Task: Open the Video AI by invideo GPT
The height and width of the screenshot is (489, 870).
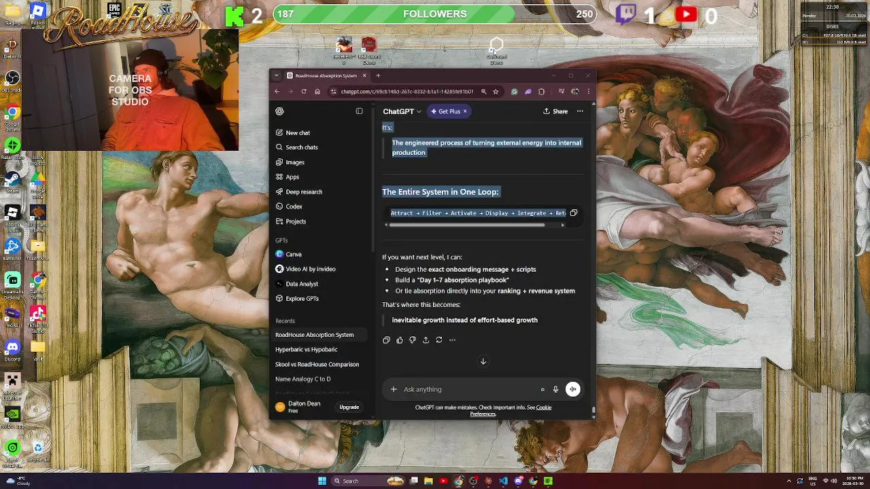Action: [x=305, y=269]
